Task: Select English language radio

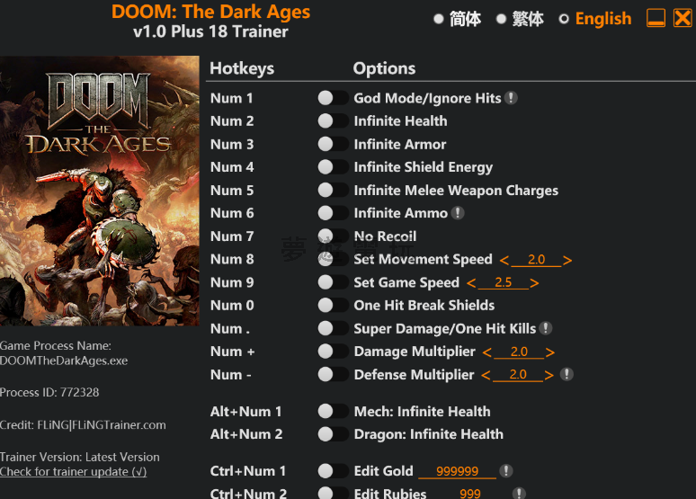Action: coord(564,19)
